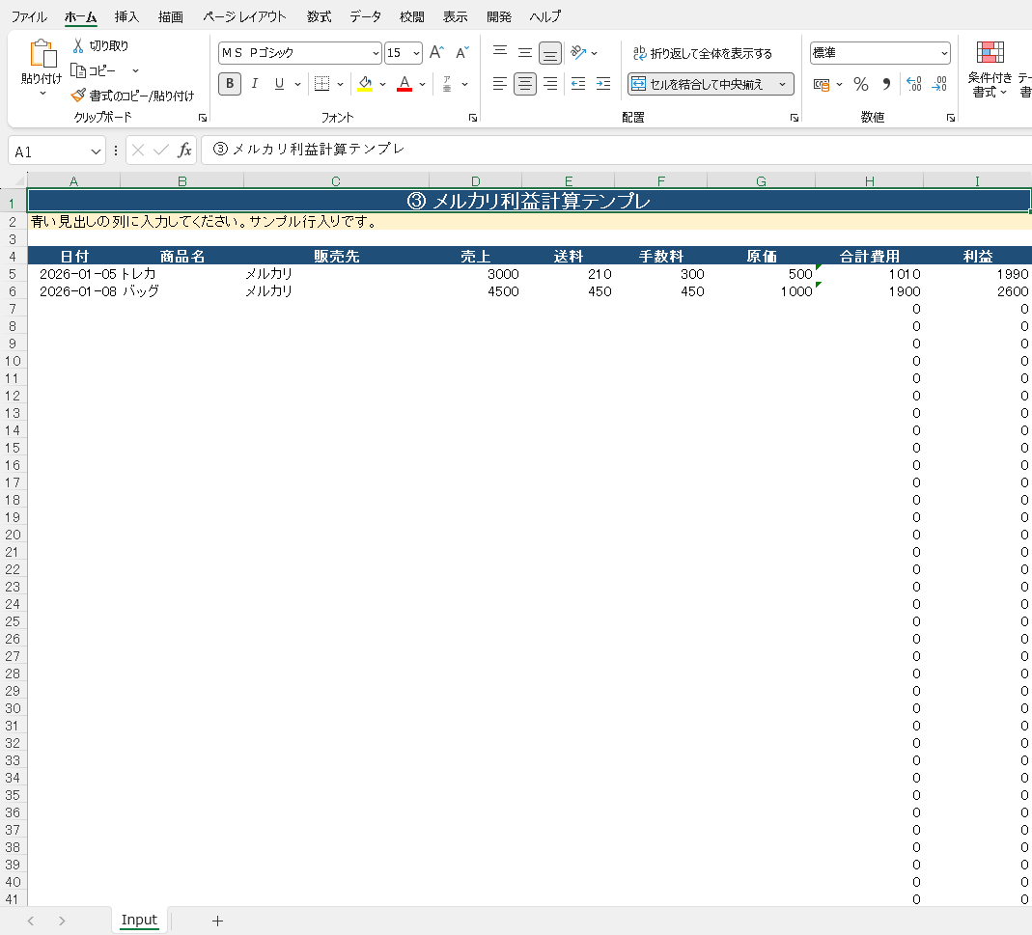Click the text orientation icon
1032x935 pixels.
pos(578,52)
